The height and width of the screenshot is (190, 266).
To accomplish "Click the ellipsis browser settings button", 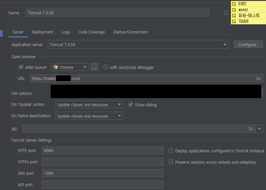I will coord(94,67).
